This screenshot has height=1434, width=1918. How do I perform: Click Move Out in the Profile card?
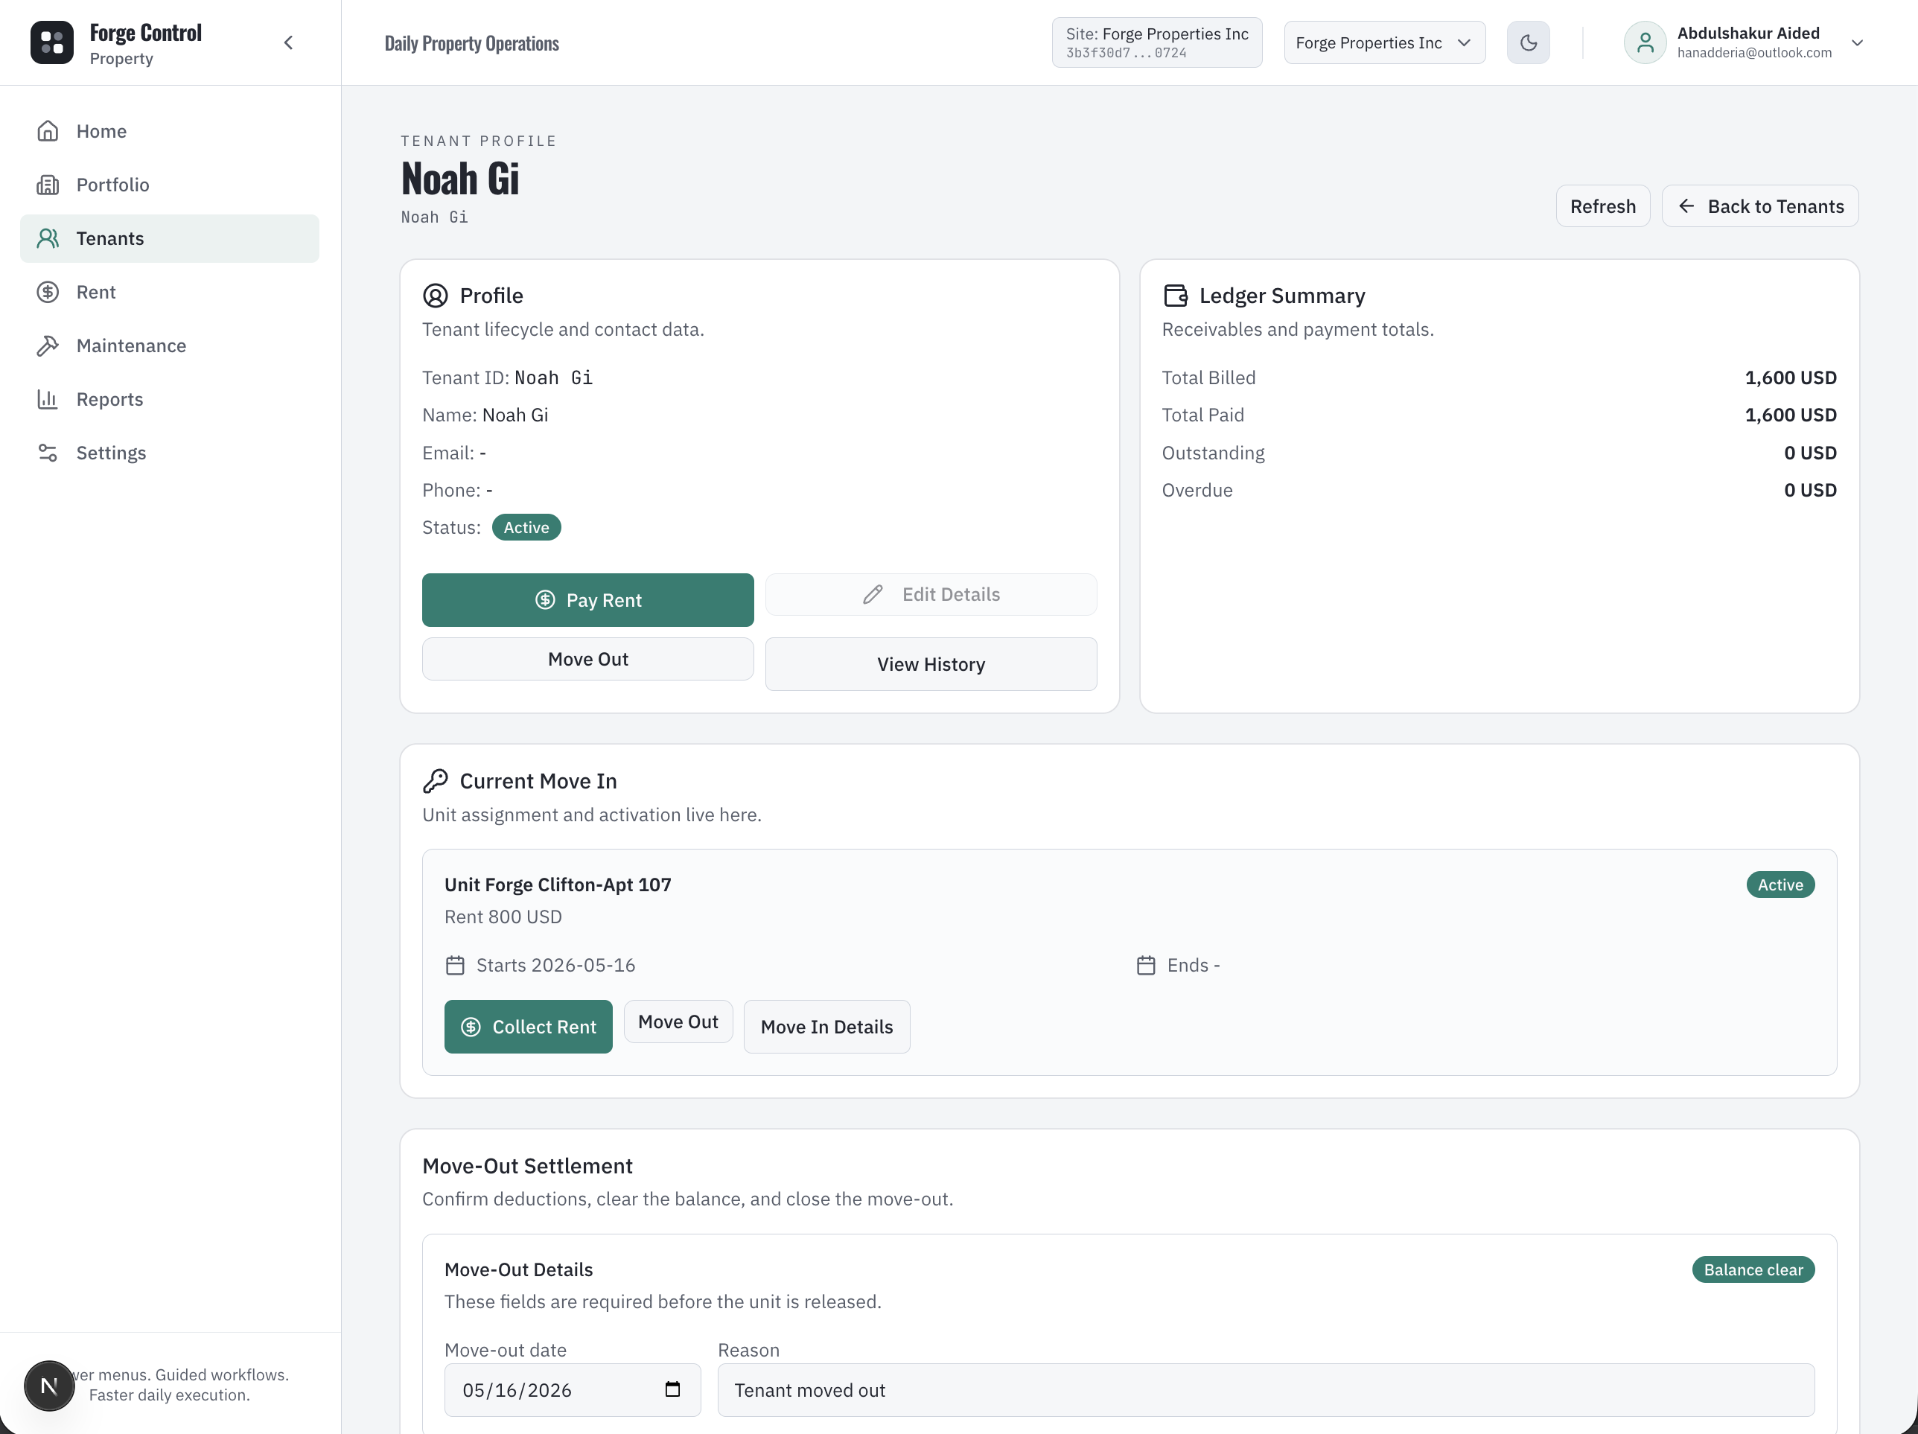tap(588, 659)
